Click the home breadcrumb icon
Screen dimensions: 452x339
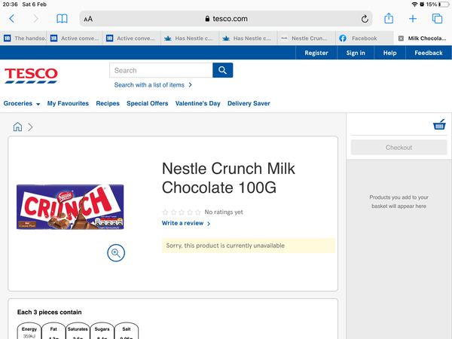click(17, 127)
